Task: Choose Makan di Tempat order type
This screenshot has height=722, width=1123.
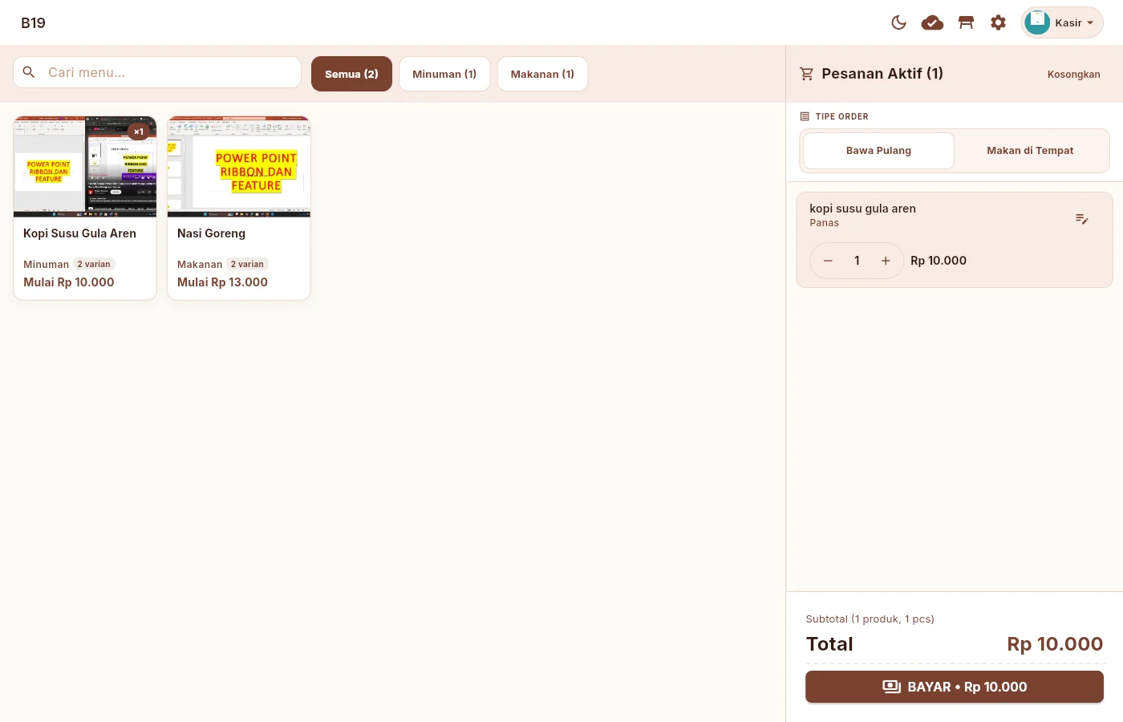Action: click(1030, 151)
